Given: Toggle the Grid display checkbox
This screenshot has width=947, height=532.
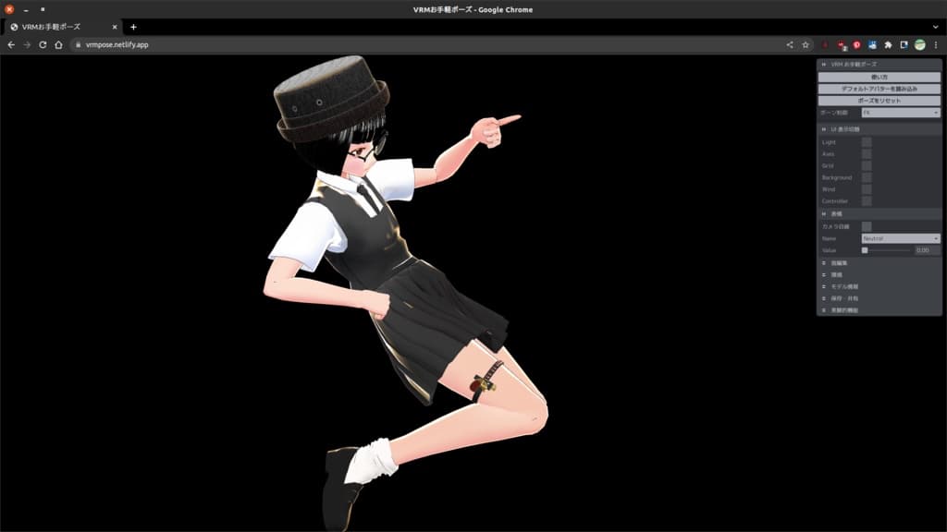Looking at the screenshot, I should tap(867, 165).
